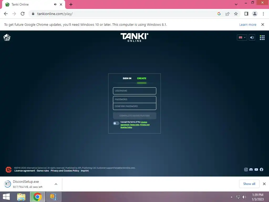The width and height of the screenshot is (269, 202).
Task: Reload the current page
Action: coord(23,14)
